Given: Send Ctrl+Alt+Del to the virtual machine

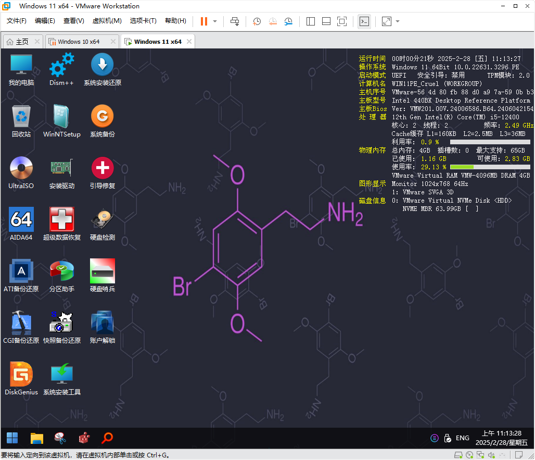Looking at the screenshot, I should 235,21.
